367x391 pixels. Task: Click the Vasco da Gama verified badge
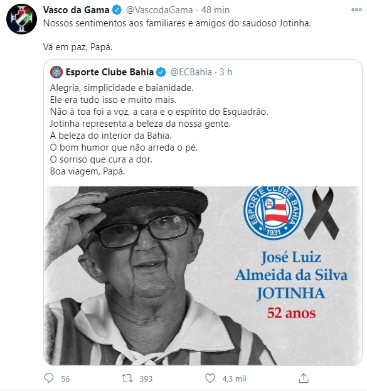[x=117, y=10]
